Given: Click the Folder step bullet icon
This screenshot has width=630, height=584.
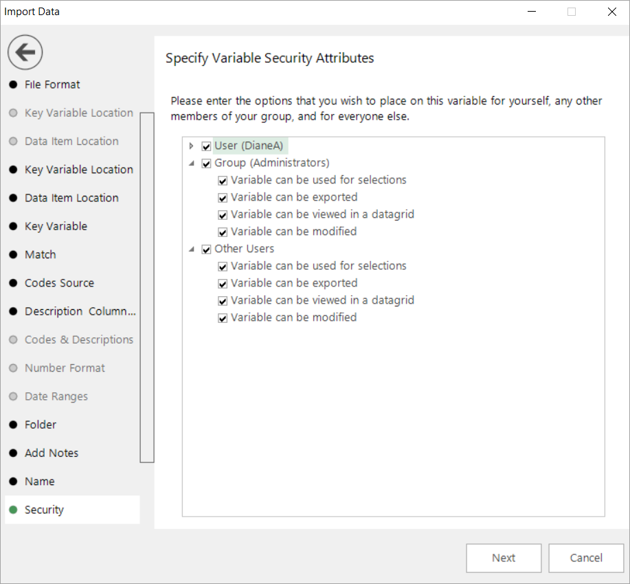Looking at the screenshot, I should [x=13, y=425].
